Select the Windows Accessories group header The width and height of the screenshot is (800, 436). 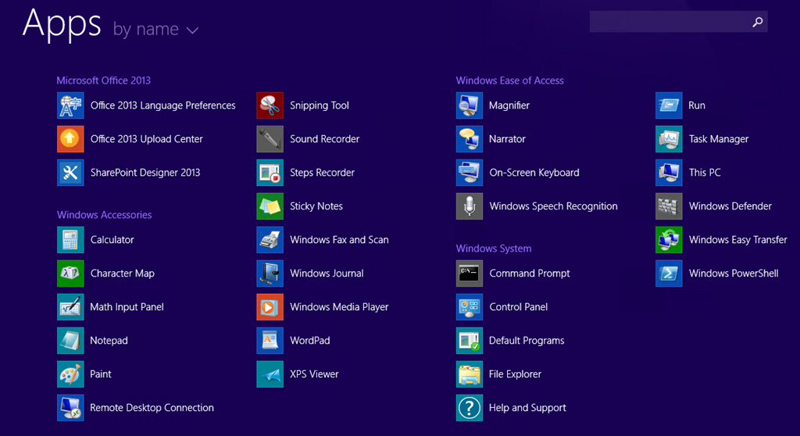pos(104,215)
